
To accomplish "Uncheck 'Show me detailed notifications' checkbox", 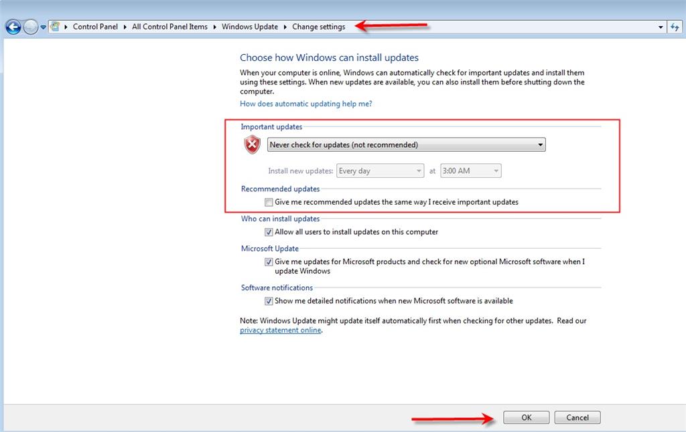I will (x=269, y=301).
